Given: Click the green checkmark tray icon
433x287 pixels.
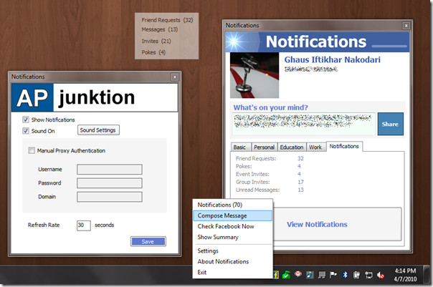Looking at the screenshot, I should point(286,275).
